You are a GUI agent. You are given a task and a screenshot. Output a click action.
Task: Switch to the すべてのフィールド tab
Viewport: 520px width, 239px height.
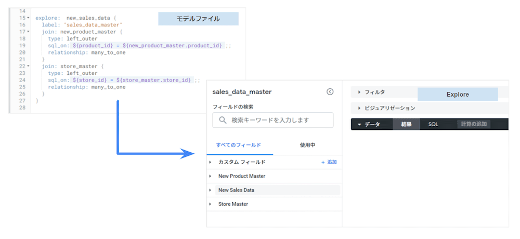coord(239,145)
